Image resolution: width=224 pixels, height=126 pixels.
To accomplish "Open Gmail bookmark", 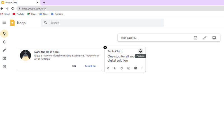I will click(x=5, y=14).
